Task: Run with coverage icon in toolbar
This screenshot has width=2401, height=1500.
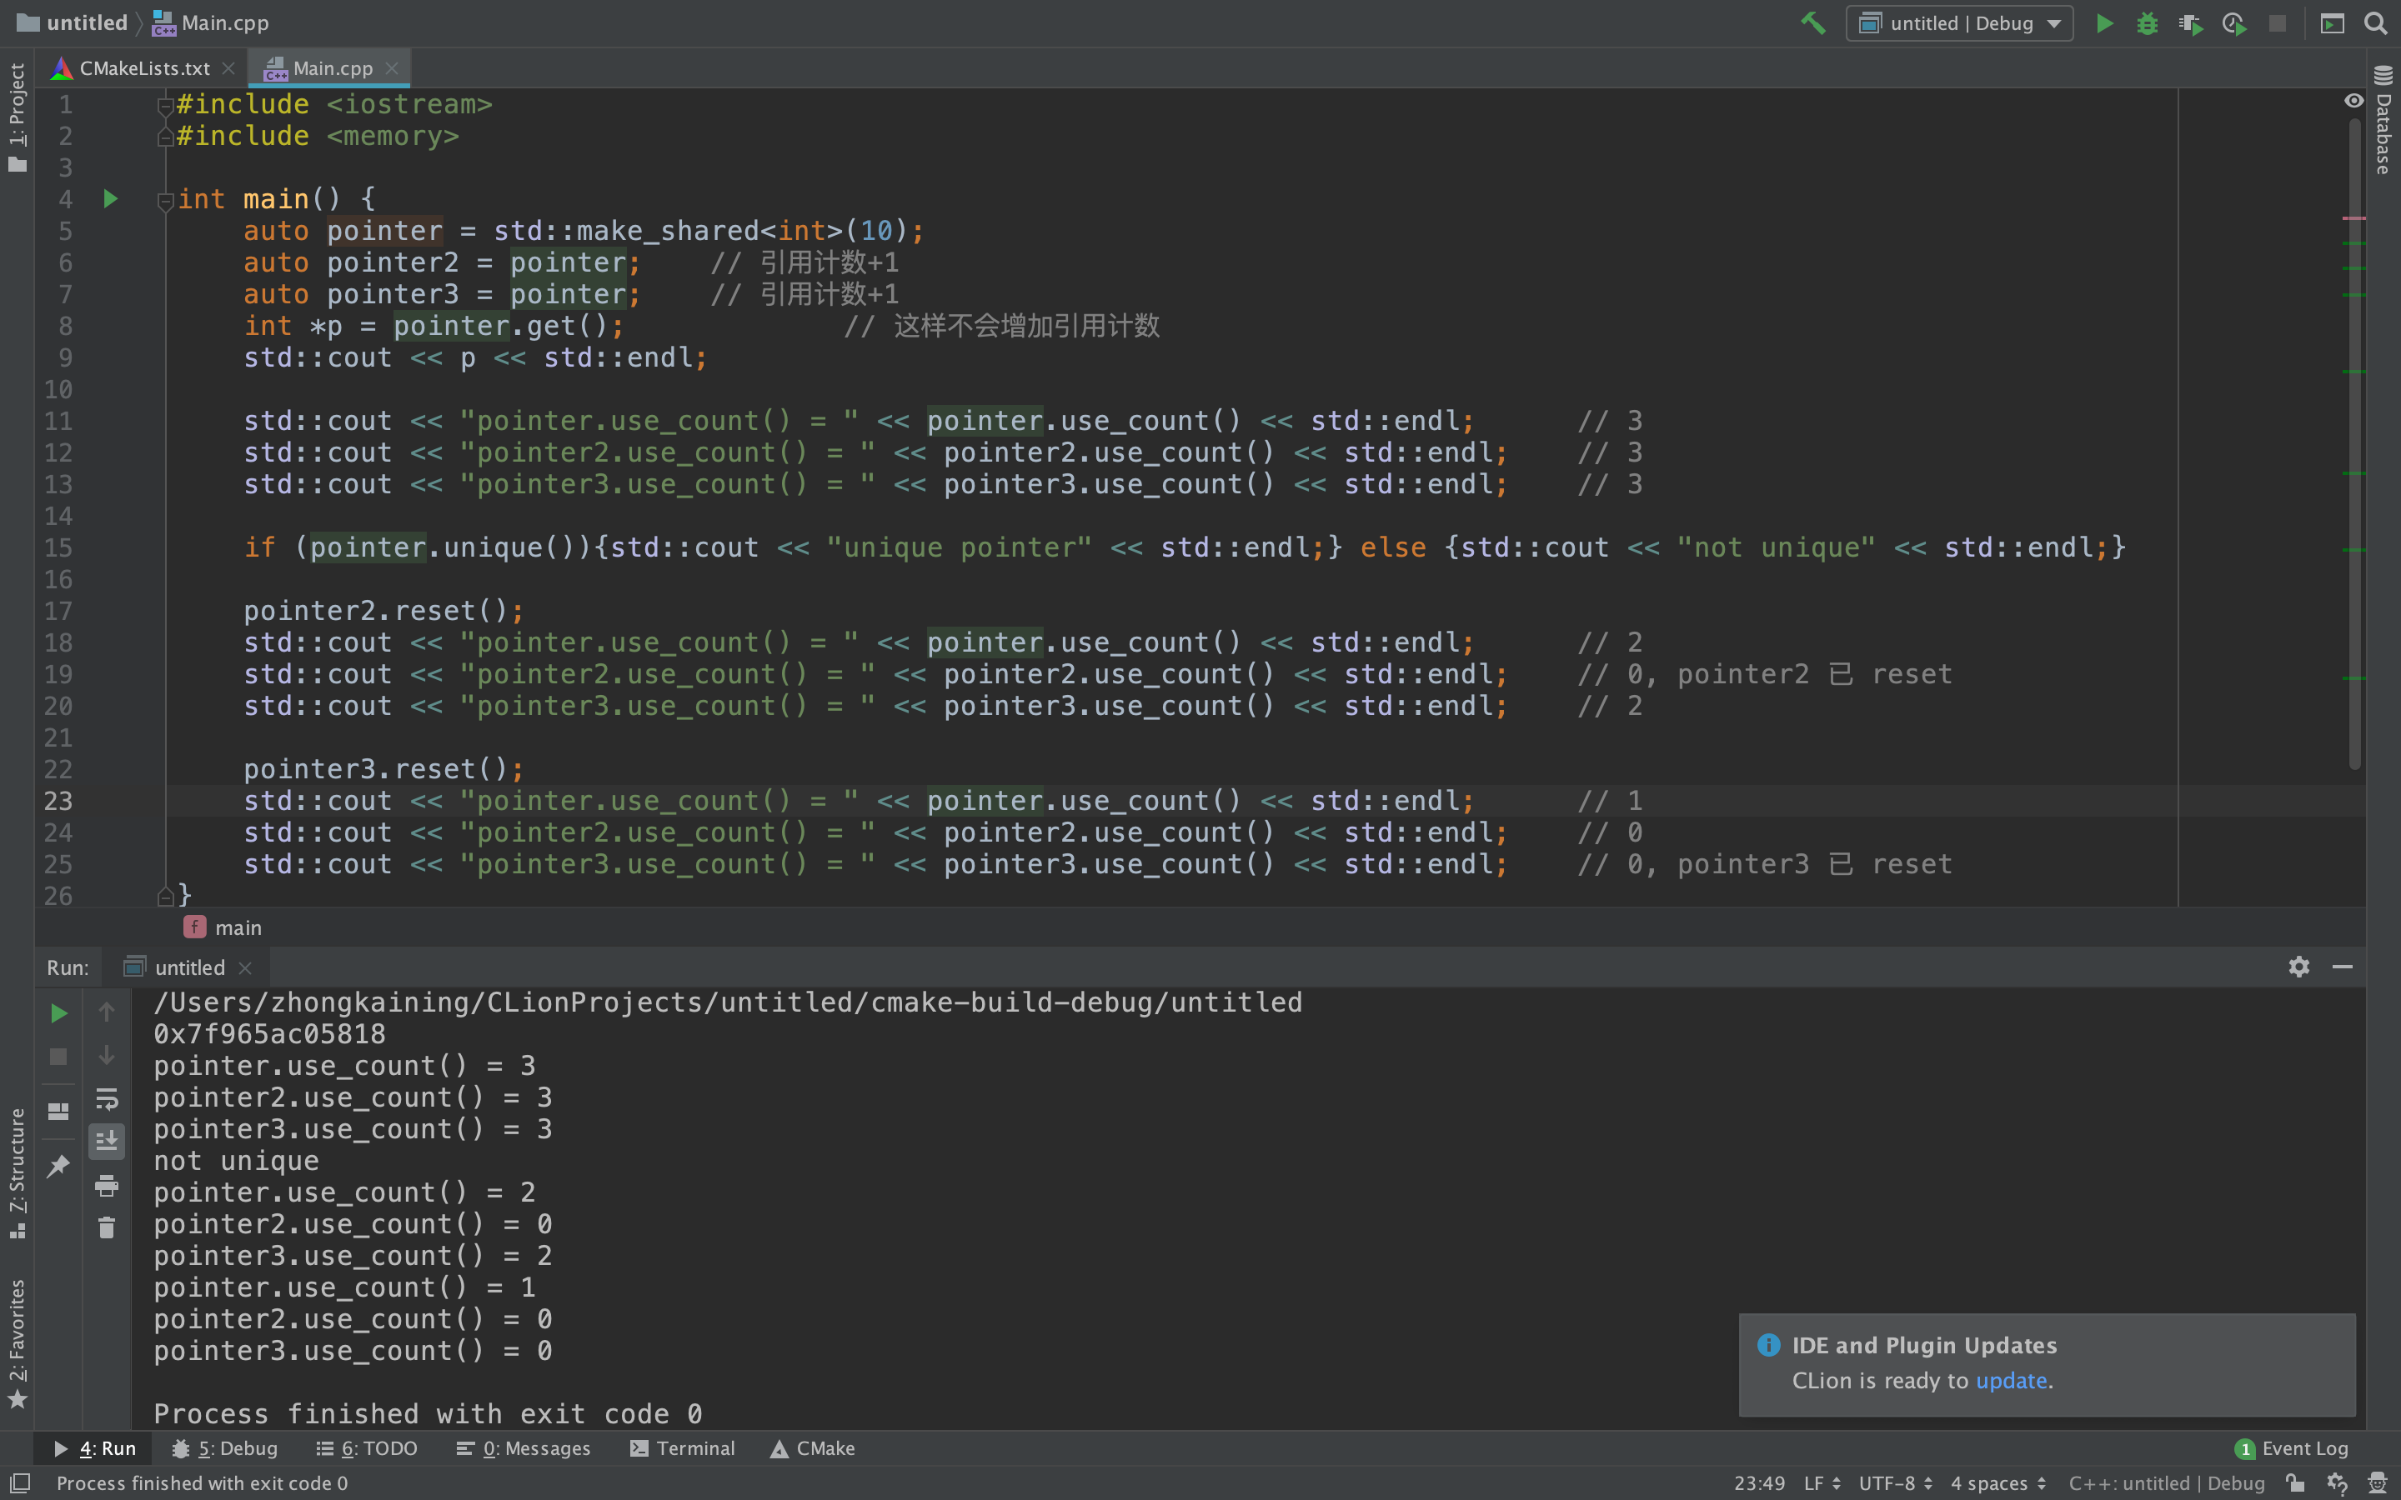Action: tap(2191, 22)
